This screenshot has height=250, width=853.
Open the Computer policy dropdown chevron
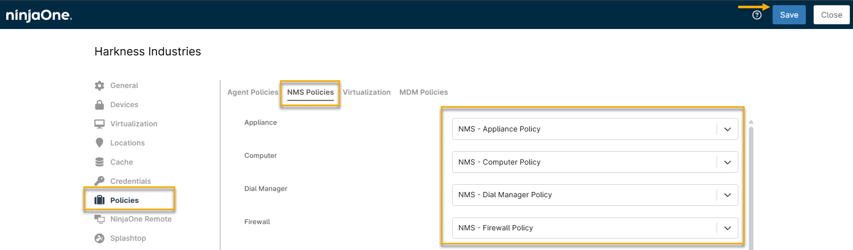pyautogui.click(x=727, y=162)
